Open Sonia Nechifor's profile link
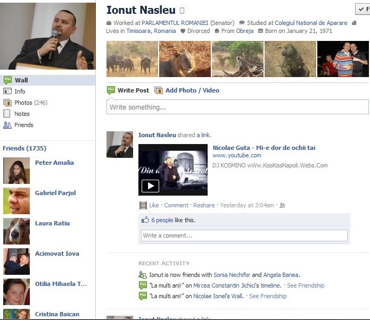Image resolution: width=370 pixels, height=320 pixels. pos(232,275)
